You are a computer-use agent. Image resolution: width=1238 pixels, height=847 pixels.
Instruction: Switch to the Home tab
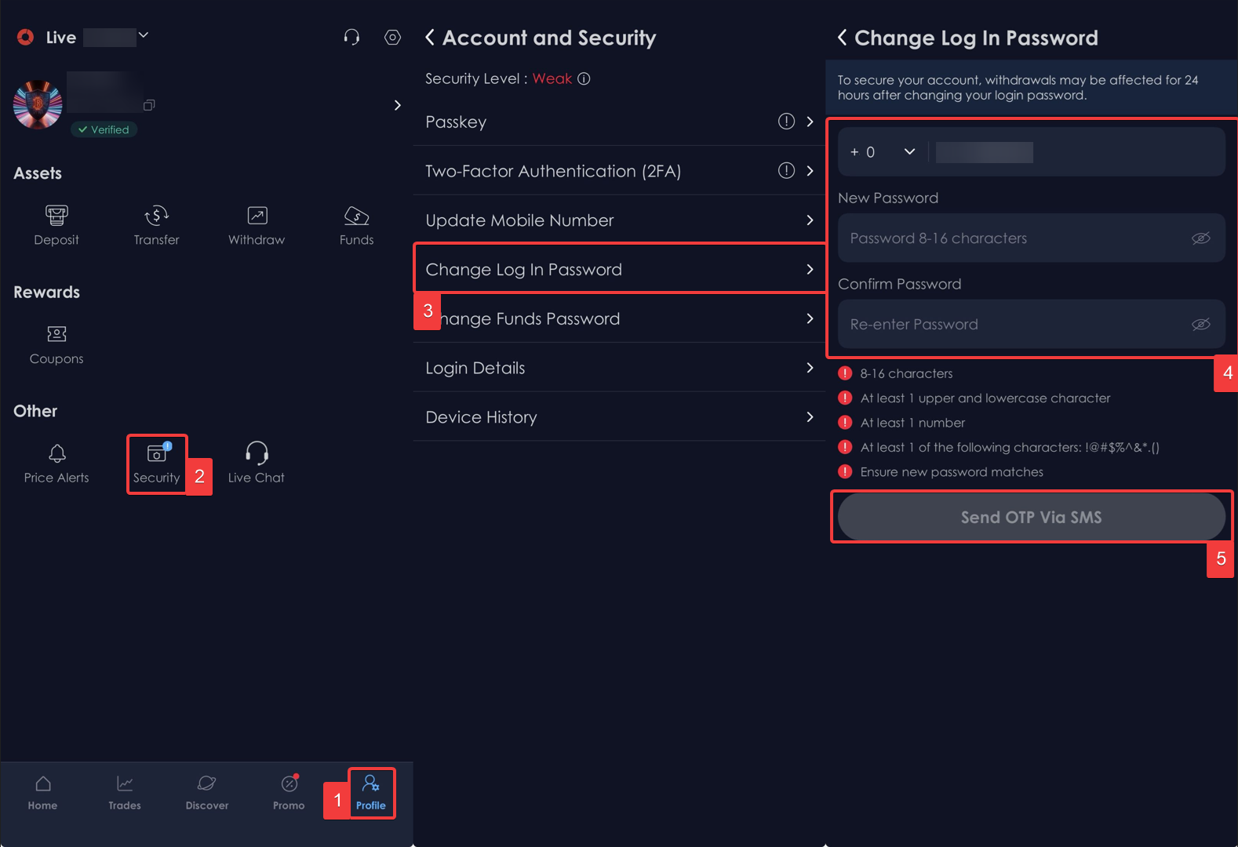point(42,793)
